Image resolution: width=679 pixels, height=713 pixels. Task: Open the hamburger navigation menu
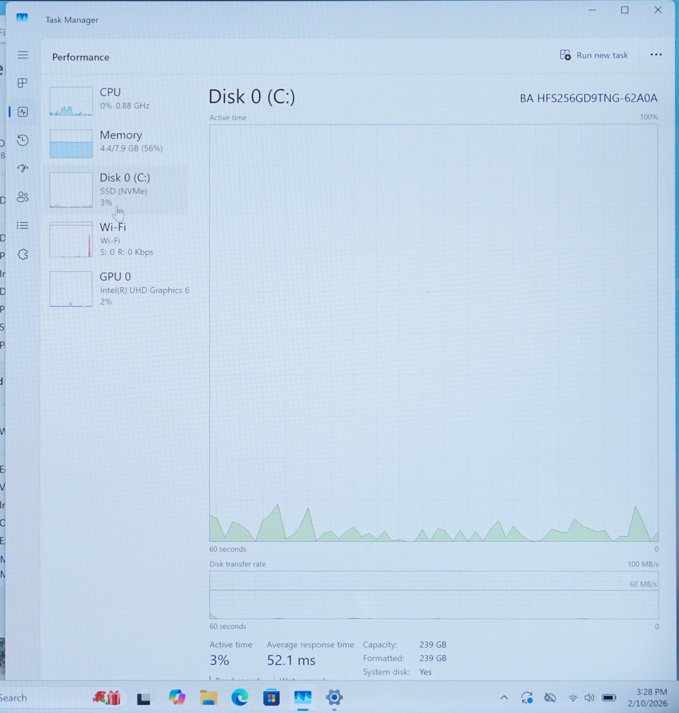coord(23,55)
